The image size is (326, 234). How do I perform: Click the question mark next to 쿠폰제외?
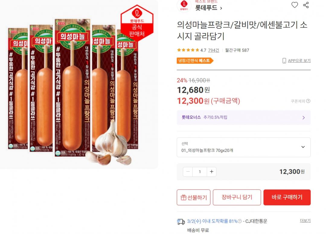pos(308,101)
